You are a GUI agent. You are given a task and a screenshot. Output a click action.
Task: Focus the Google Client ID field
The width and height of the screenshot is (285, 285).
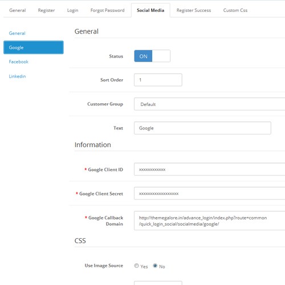coord(209,169)
